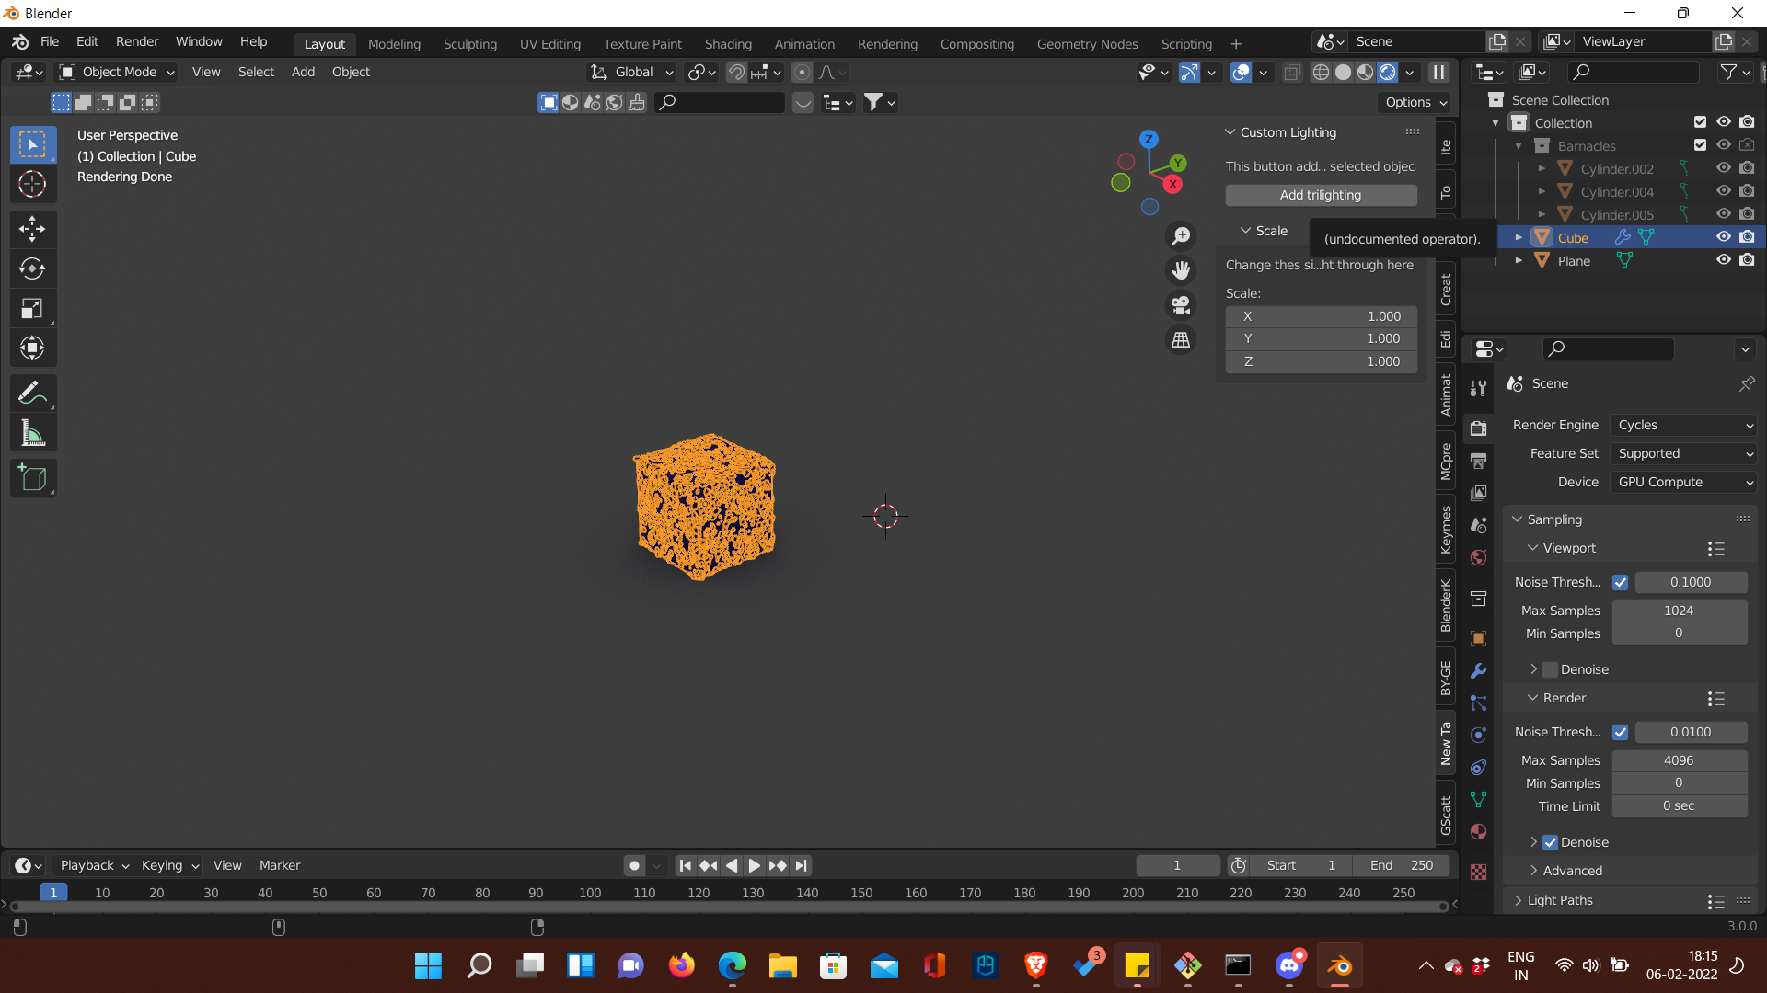
Task: Click the Scale X value field
Action: click(1320, 316)
